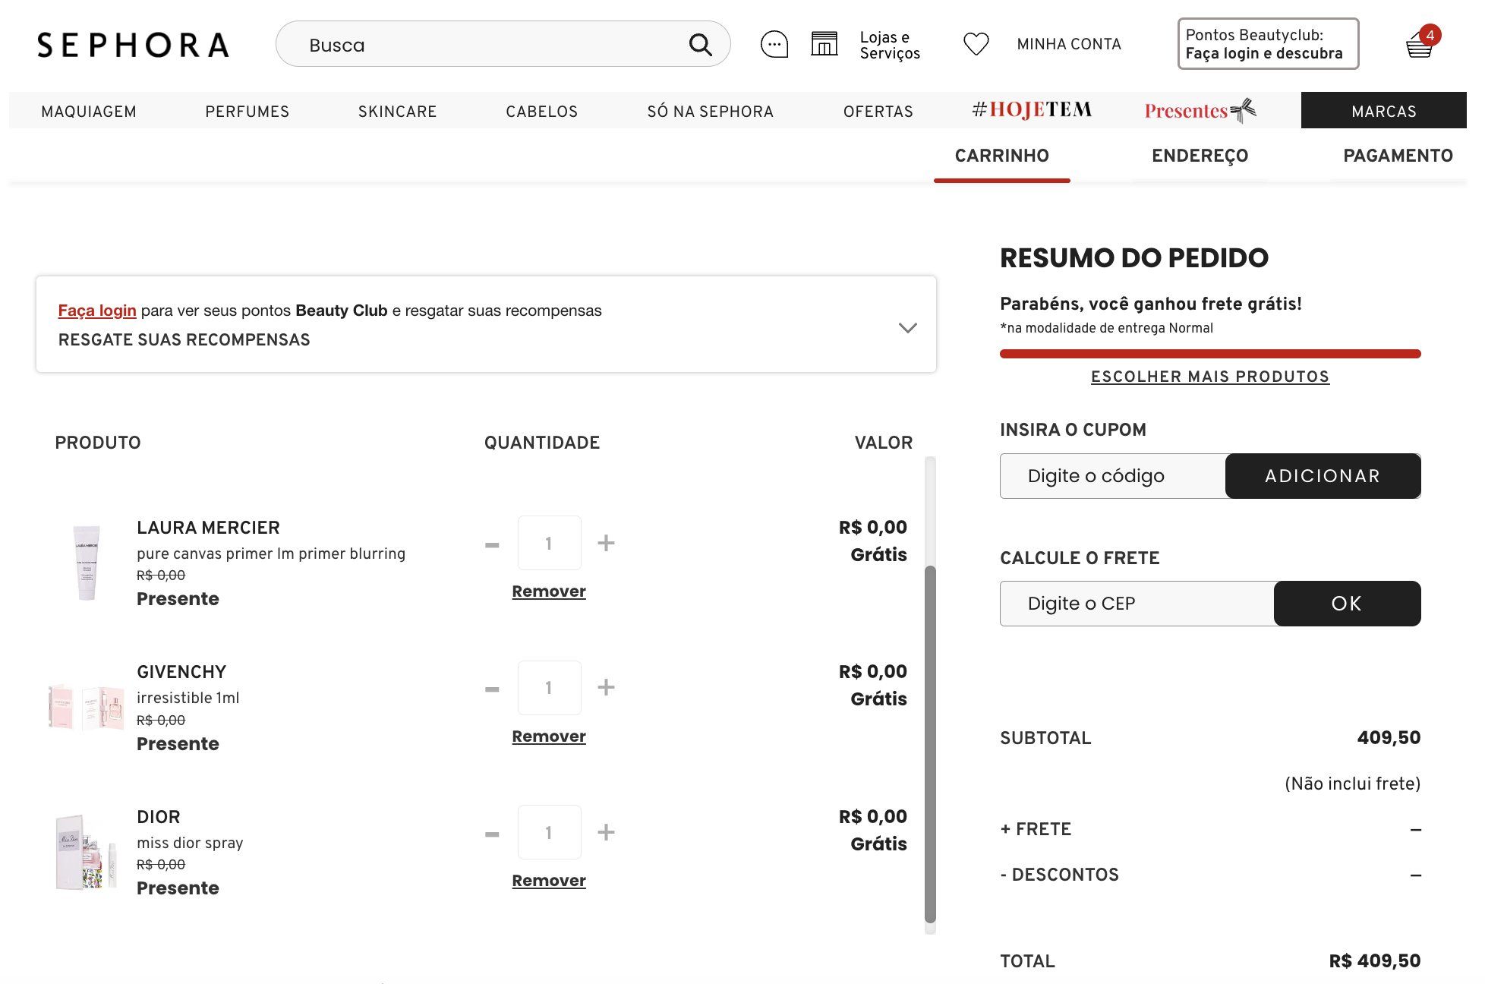Open Minha Conta account link
This screenshot has width=1485, height=984.
click(1069, 44)
